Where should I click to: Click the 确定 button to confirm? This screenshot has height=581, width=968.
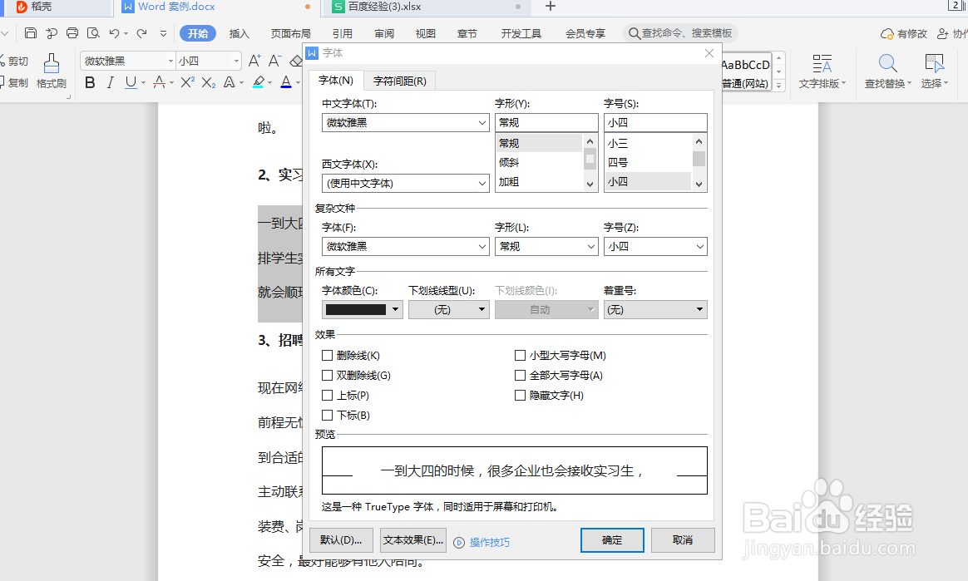pyautogui.click(x=612, y=540)
